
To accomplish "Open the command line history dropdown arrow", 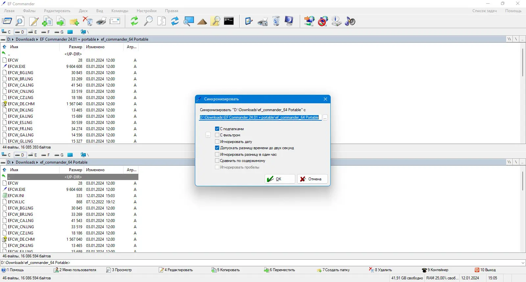I will 523,263.
